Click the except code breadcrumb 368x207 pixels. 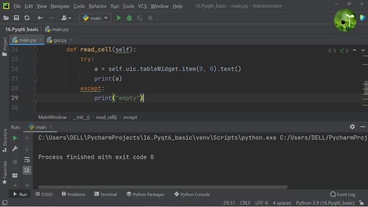(x=130, y=117)
